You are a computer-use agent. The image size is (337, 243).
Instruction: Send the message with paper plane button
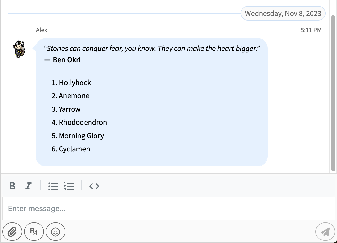(x=325, y=232)
